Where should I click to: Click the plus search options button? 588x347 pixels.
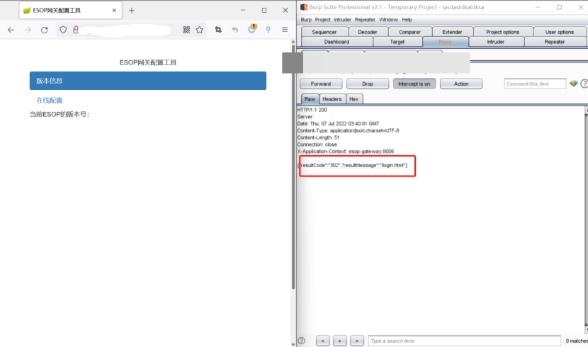click(340, 341)
